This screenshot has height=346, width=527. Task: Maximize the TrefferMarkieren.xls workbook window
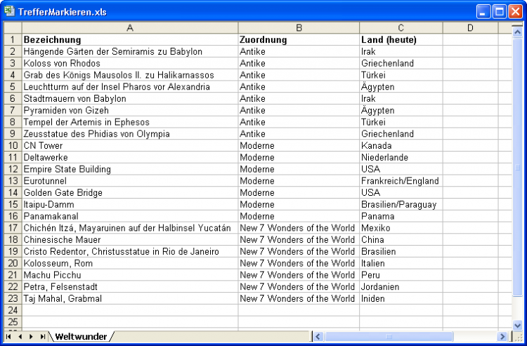tap(499, 11)
